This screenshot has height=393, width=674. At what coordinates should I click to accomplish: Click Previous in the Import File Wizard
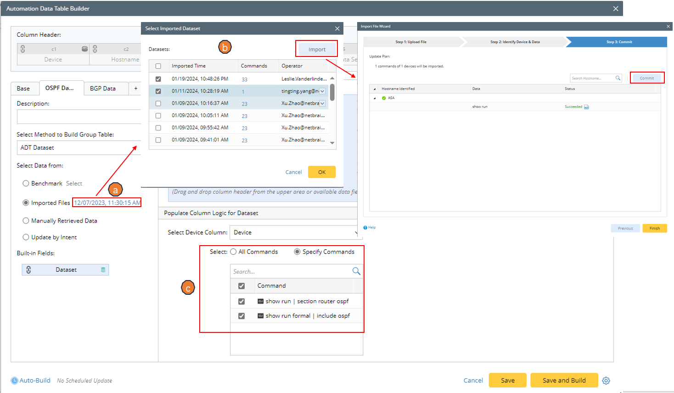[x=625, y=228]
